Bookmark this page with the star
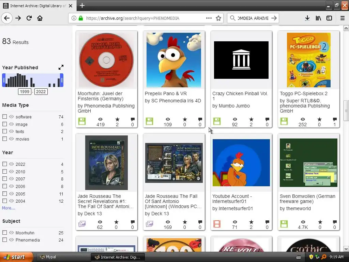Image resolution: width=349 pixels, height=262 pixels. [x=218, y=18]
